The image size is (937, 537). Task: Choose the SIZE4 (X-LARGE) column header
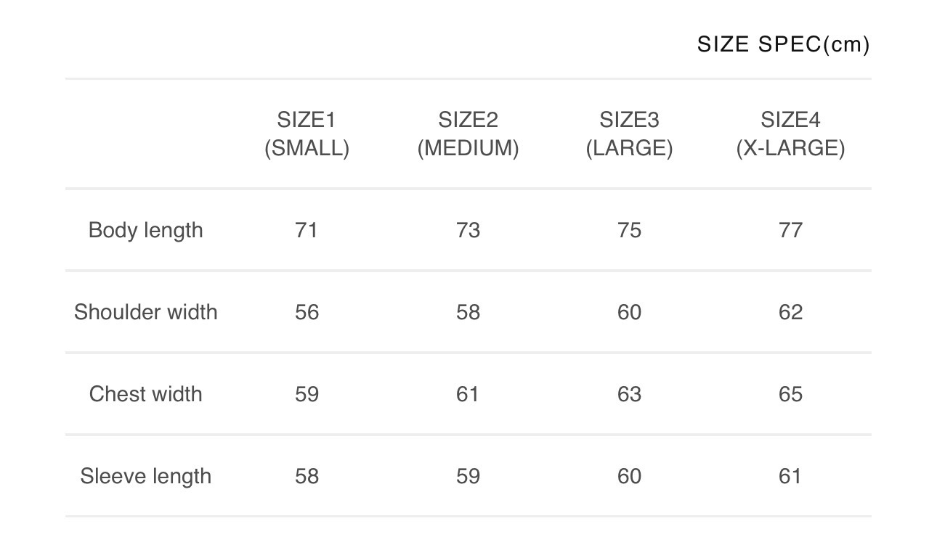pos(790,134)
